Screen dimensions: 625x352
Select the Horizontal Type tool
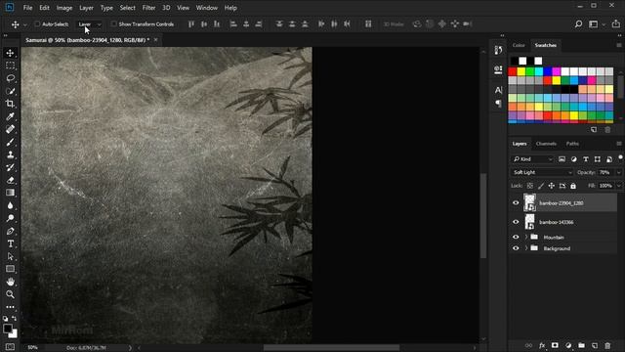(11, 243)
